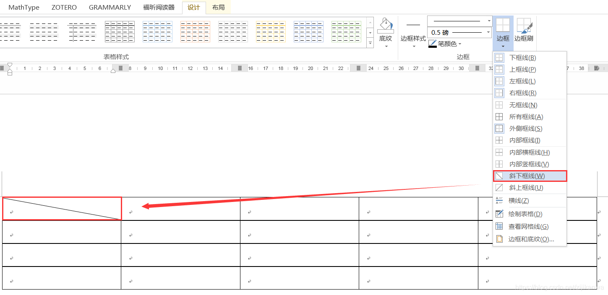Image resolution: width=608 pixels, height=295 pixels.
Task: Click the shading (底纹) paint bucket icon
Action: [385, 25]
